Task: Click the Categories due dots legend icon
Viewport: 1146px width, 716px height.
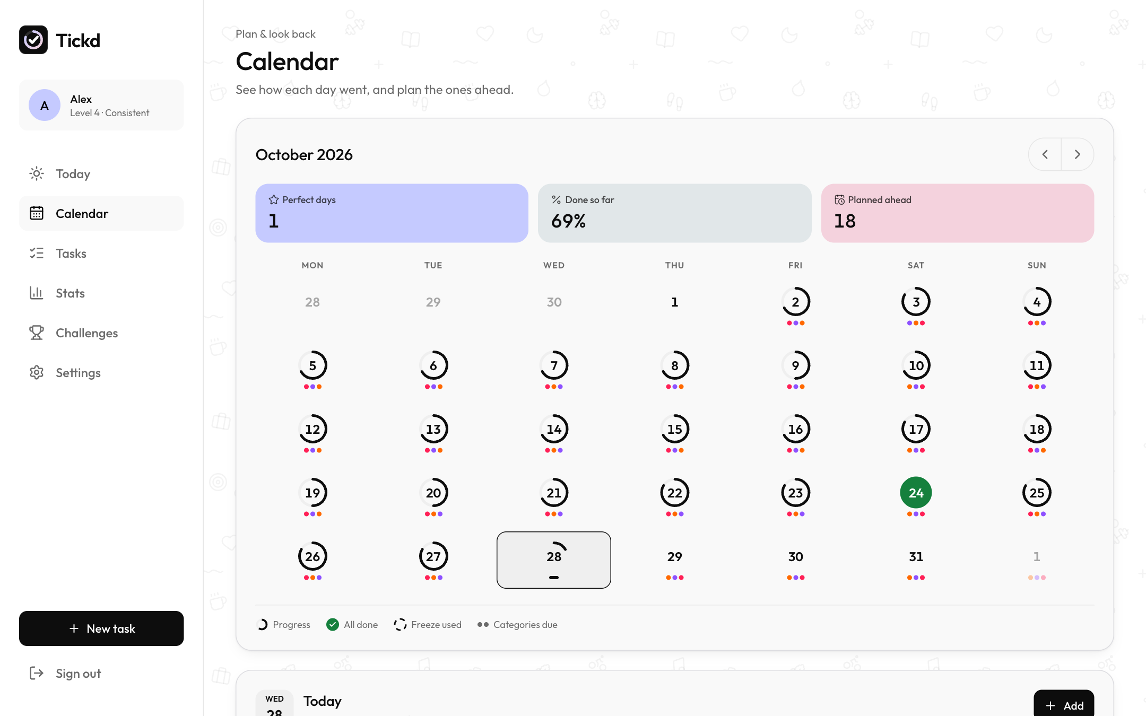Action: (483, 624)
